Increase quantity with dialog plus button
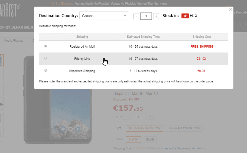247x153 pixels. (156, 16)
